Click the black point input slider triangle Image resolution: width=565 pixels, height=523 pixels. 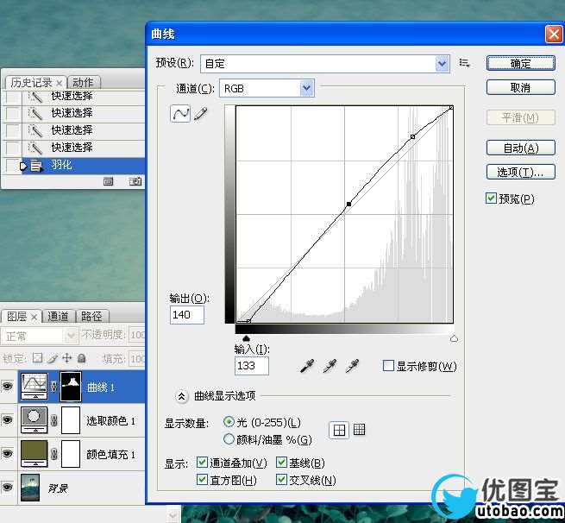point(246,338)
